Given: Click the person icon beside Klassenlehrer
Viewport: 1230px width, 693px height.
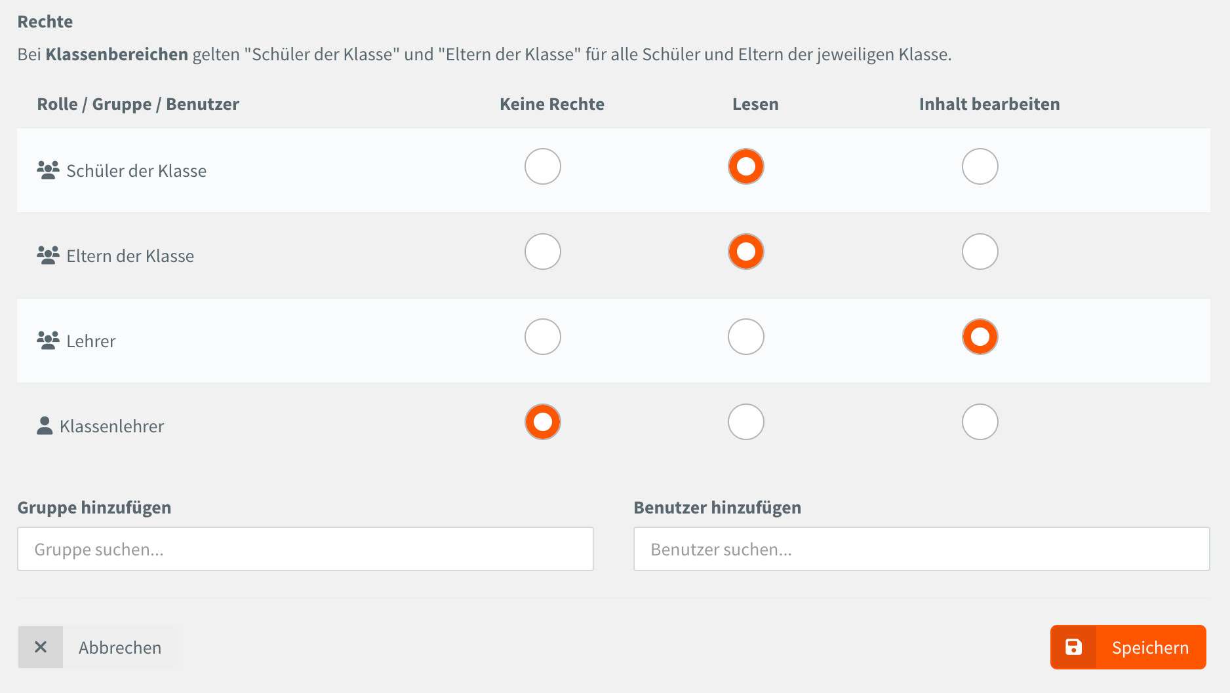Looking at the screenshot, I should (45, 426).
